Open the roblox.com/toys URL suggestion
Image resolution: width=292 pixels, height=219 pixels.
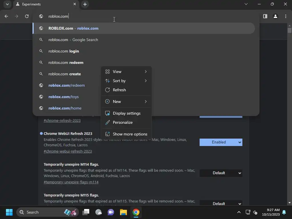click(67, 97)
